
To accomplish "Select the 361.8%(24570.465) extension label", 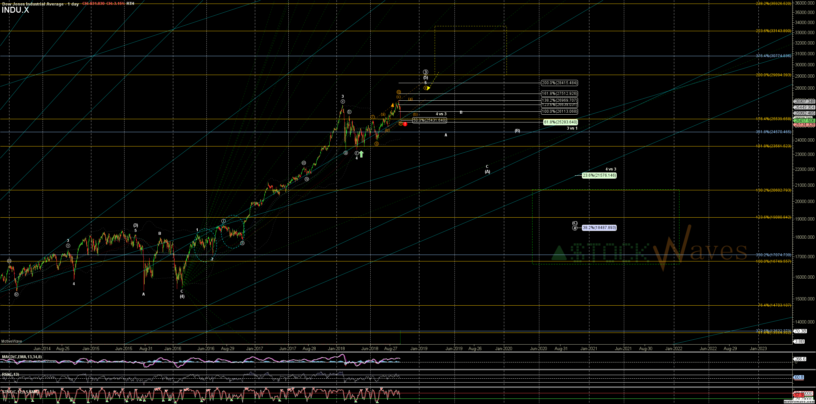I will [x=773, y=132].
